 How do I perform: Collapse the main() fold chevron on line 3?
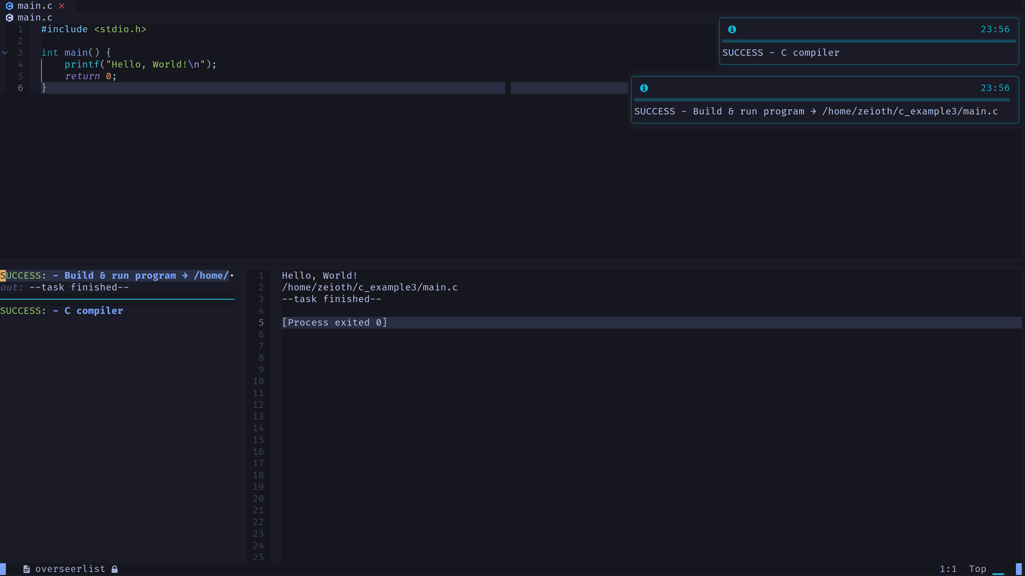click(5, 53)
